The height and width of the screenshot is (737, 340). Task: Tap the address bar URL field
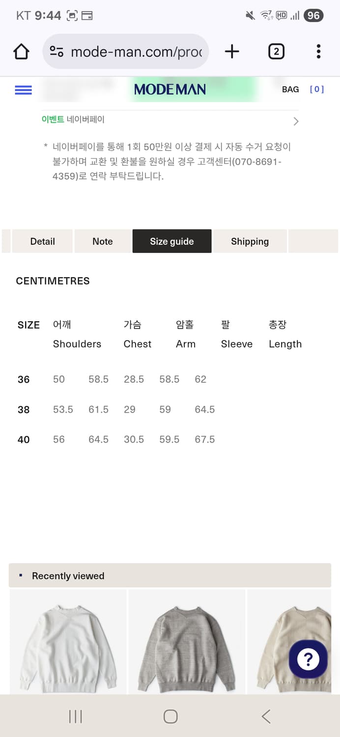tap(137, 52)
